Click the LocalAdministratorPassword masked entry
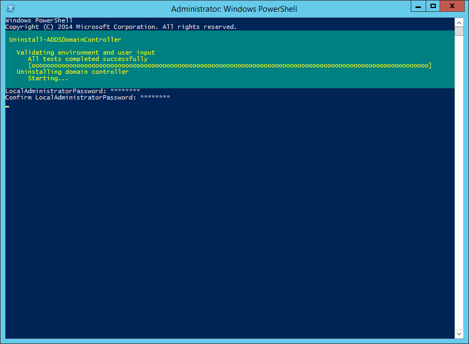The image size is (469, 344). click(x=125, y=91)
